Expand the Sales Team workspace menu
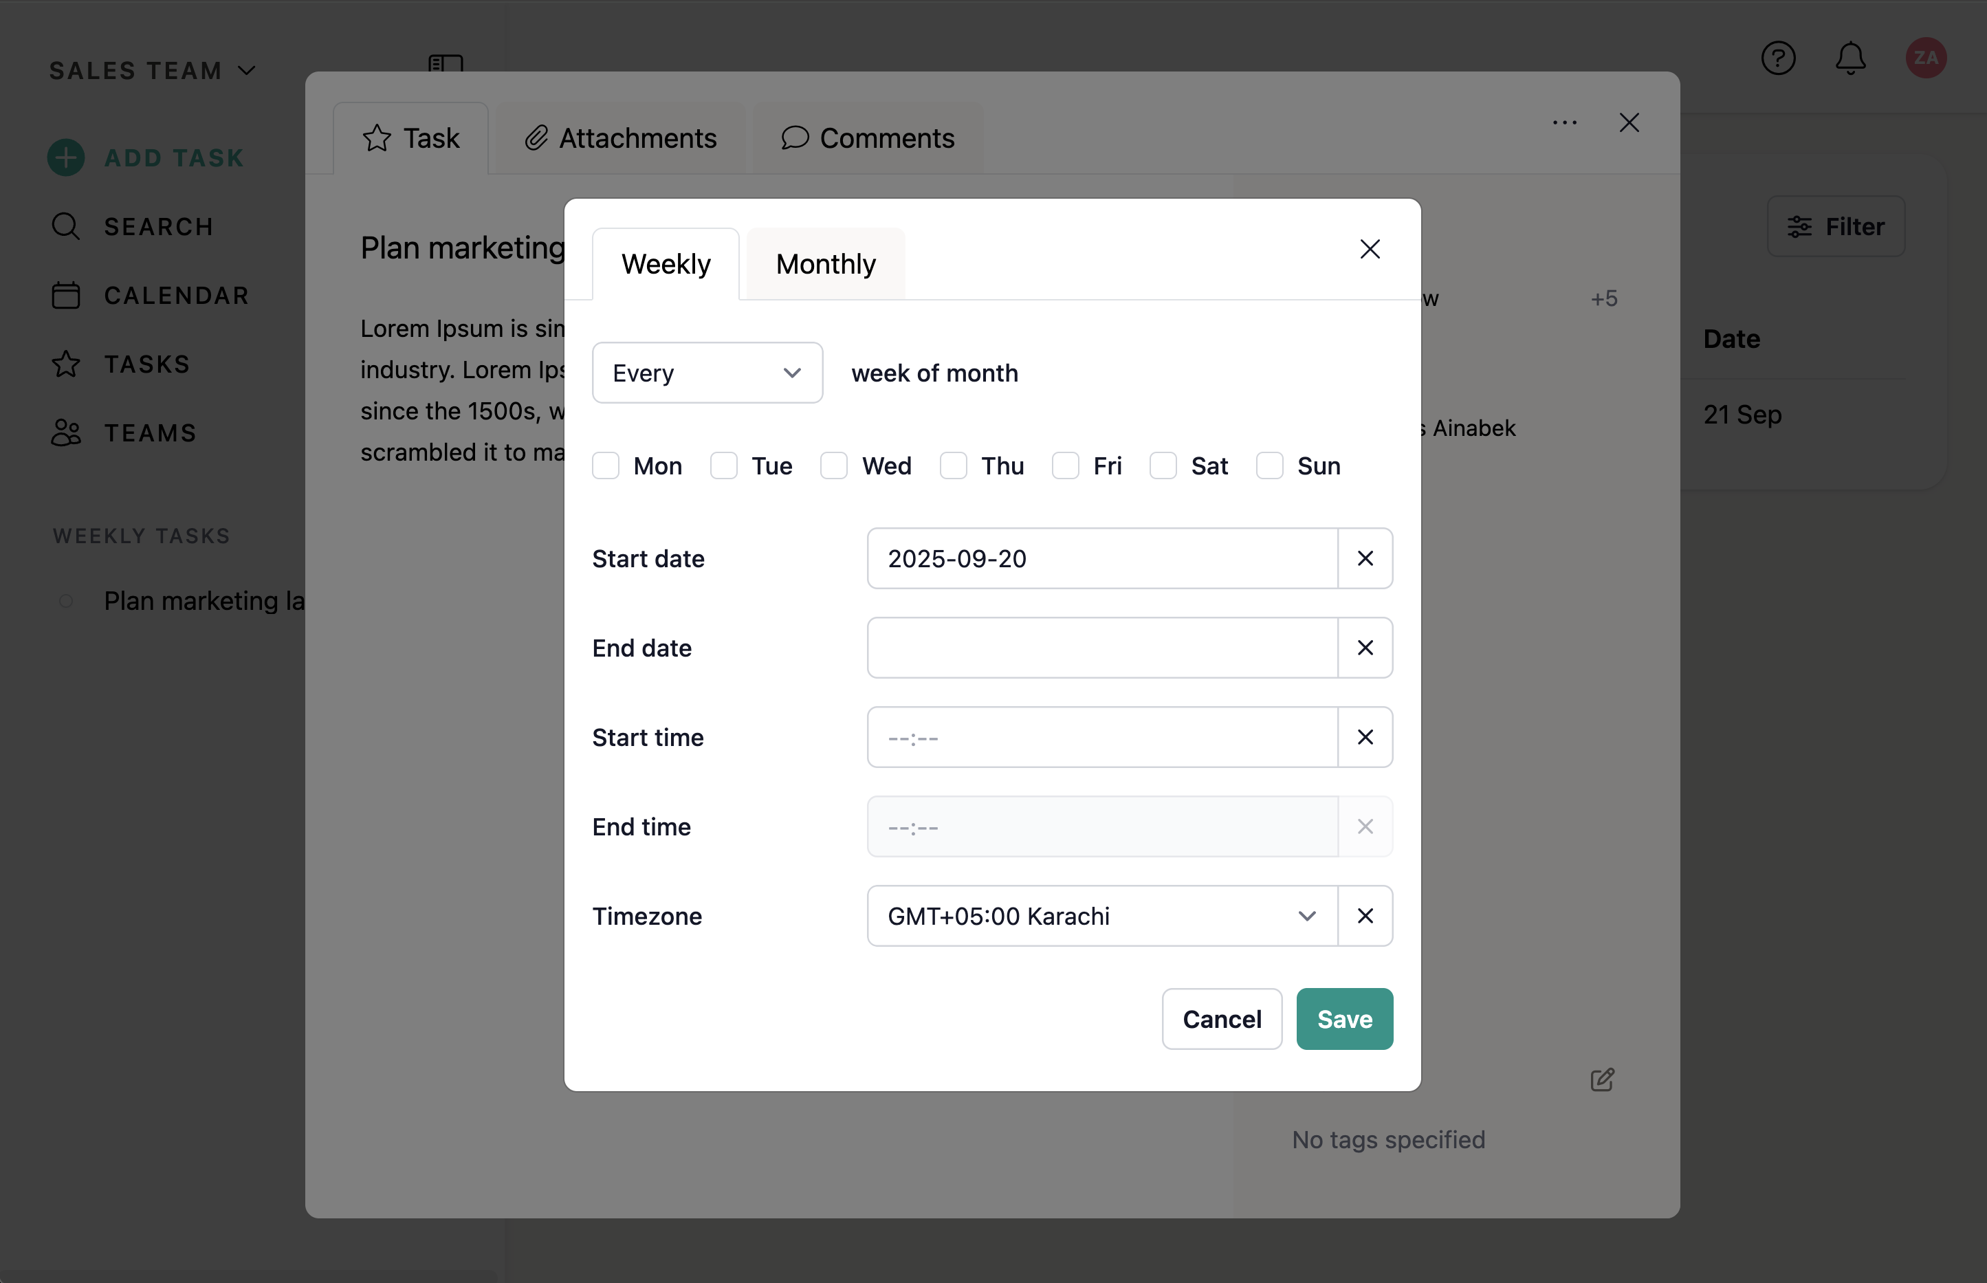Image resolution: width=1987 pixels, height=1283 pixels. pos(153,71)
